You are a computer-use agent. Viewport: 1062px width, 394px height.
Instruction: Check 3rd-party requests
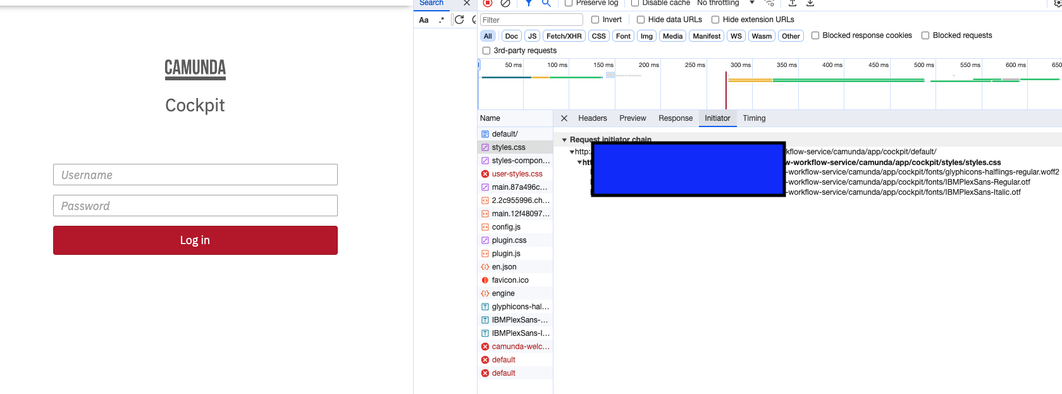(x=486, y=51)
